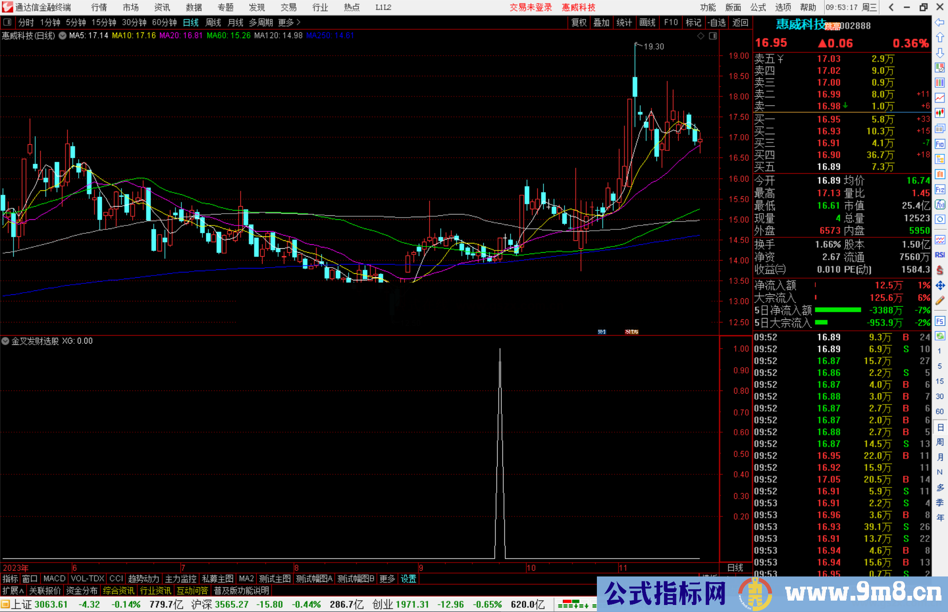The image size is (948, 612).
Task: Select the pencil drawing tool icon
Action: click(x=940, y=301)
